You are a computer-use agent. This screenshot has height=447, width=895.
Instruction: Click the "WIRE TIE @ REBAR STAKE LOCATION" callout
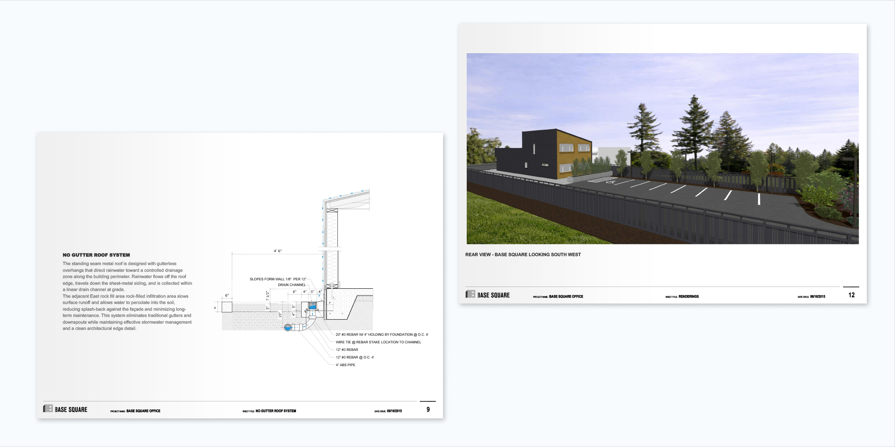click(x=379, y=342)
